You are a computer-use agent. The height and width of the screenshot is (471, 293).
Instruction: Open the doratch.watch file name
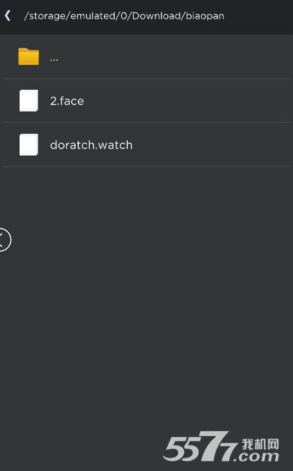(91, 145)
